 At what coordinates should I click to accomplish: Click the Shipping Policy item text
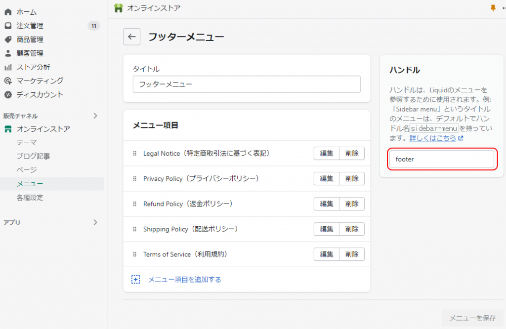(x=191, y=229)
